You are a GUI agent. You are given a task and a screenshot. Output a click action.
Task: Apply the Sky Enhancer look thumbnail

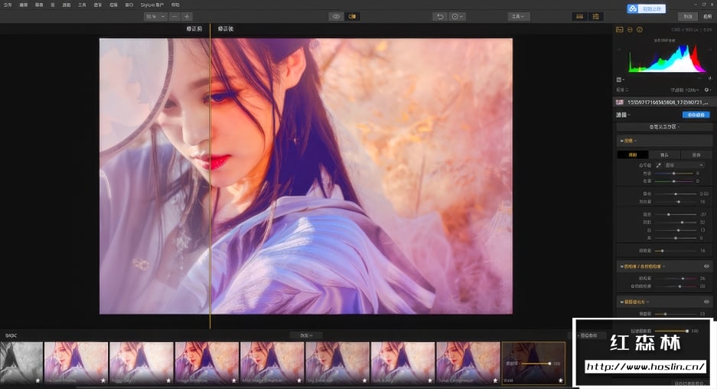(x=337, y=363)
